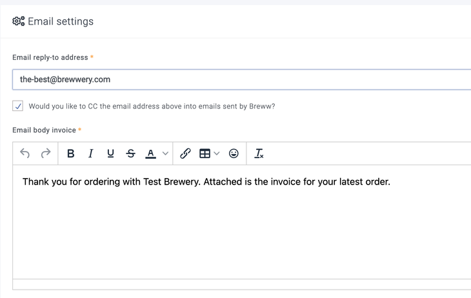Expand the table options dropdown arrow
The width and height of the screenshot is (471, 298).
217,154
